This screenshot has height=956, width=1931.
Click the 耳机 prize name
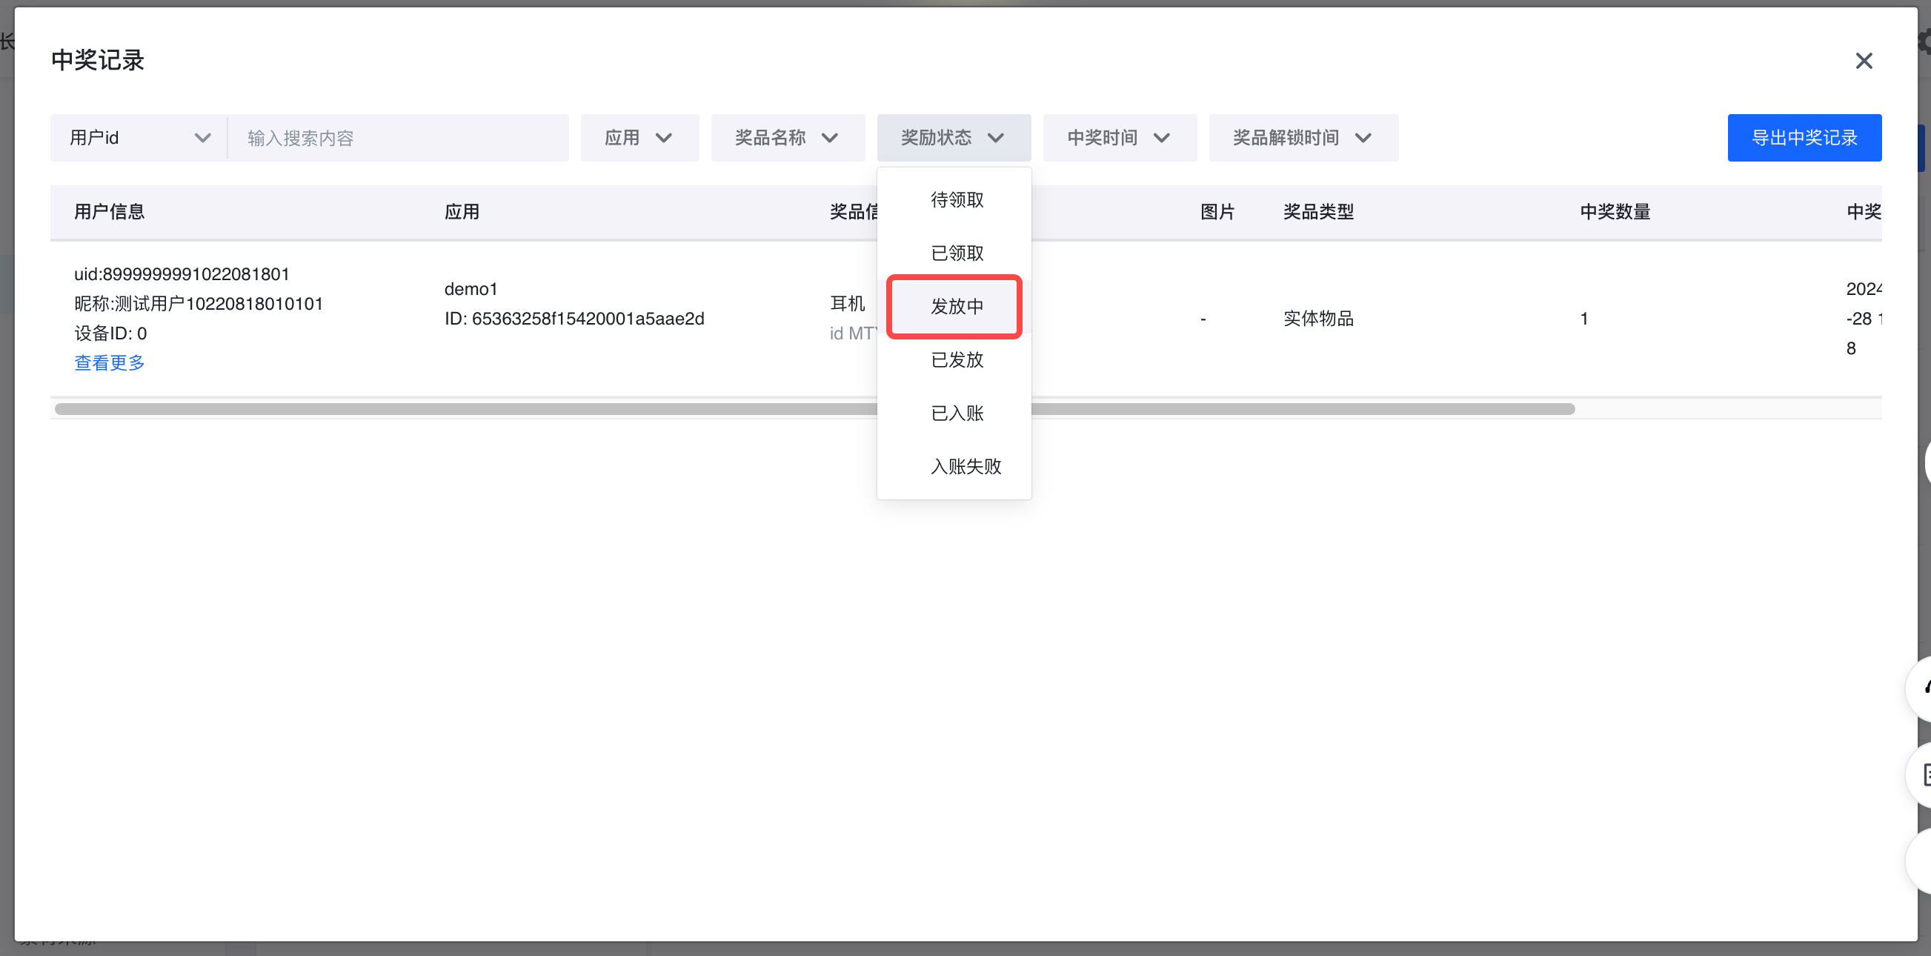click(x=847, y=304)
